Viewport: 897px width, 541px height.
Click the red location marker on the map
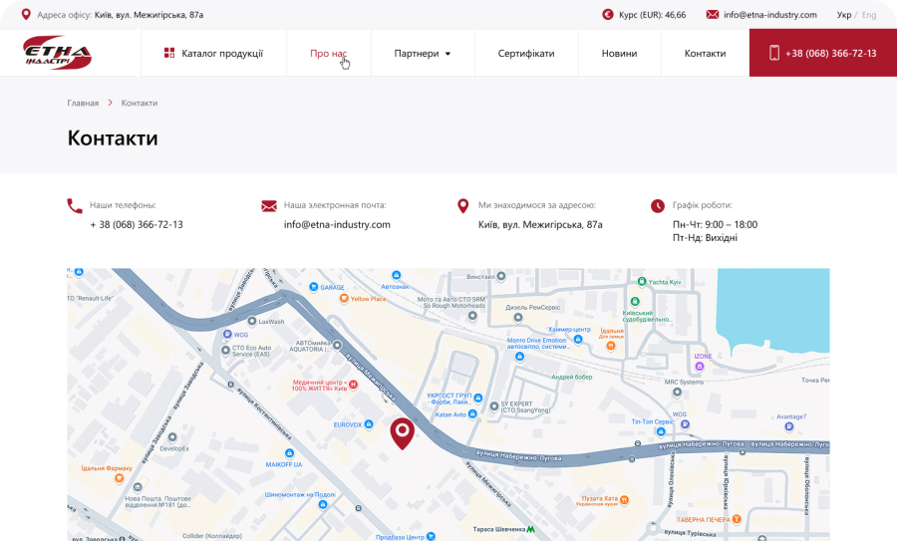point(403,433)
